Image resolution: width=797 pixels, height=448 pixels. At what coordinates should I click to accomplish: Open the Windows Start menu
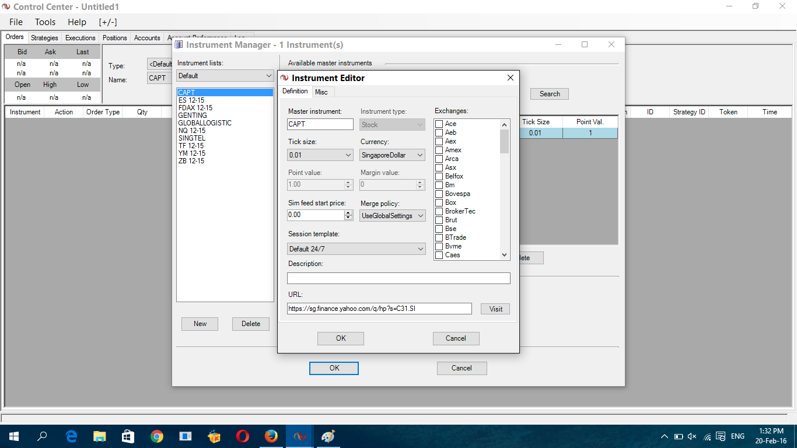pos(13,436)
